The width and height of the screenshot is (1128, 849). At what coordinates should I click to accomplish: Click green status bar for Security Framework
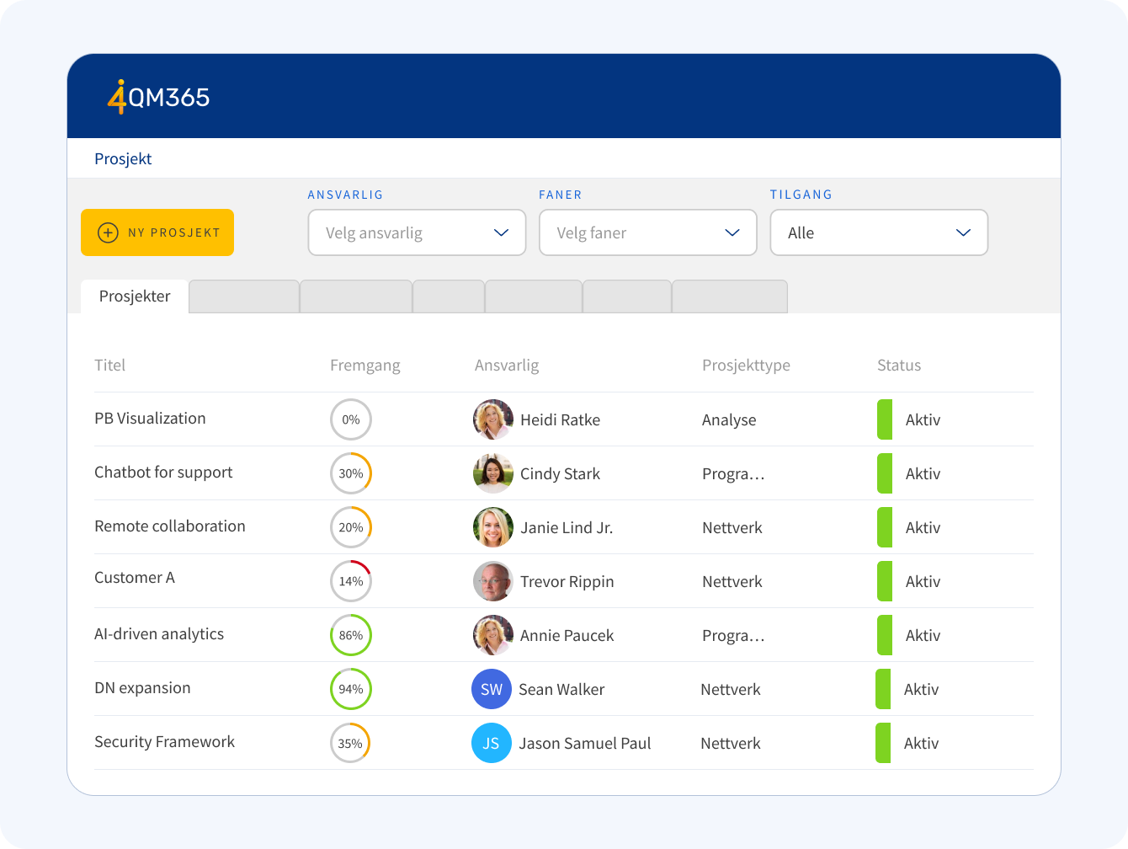coord(883,743)
